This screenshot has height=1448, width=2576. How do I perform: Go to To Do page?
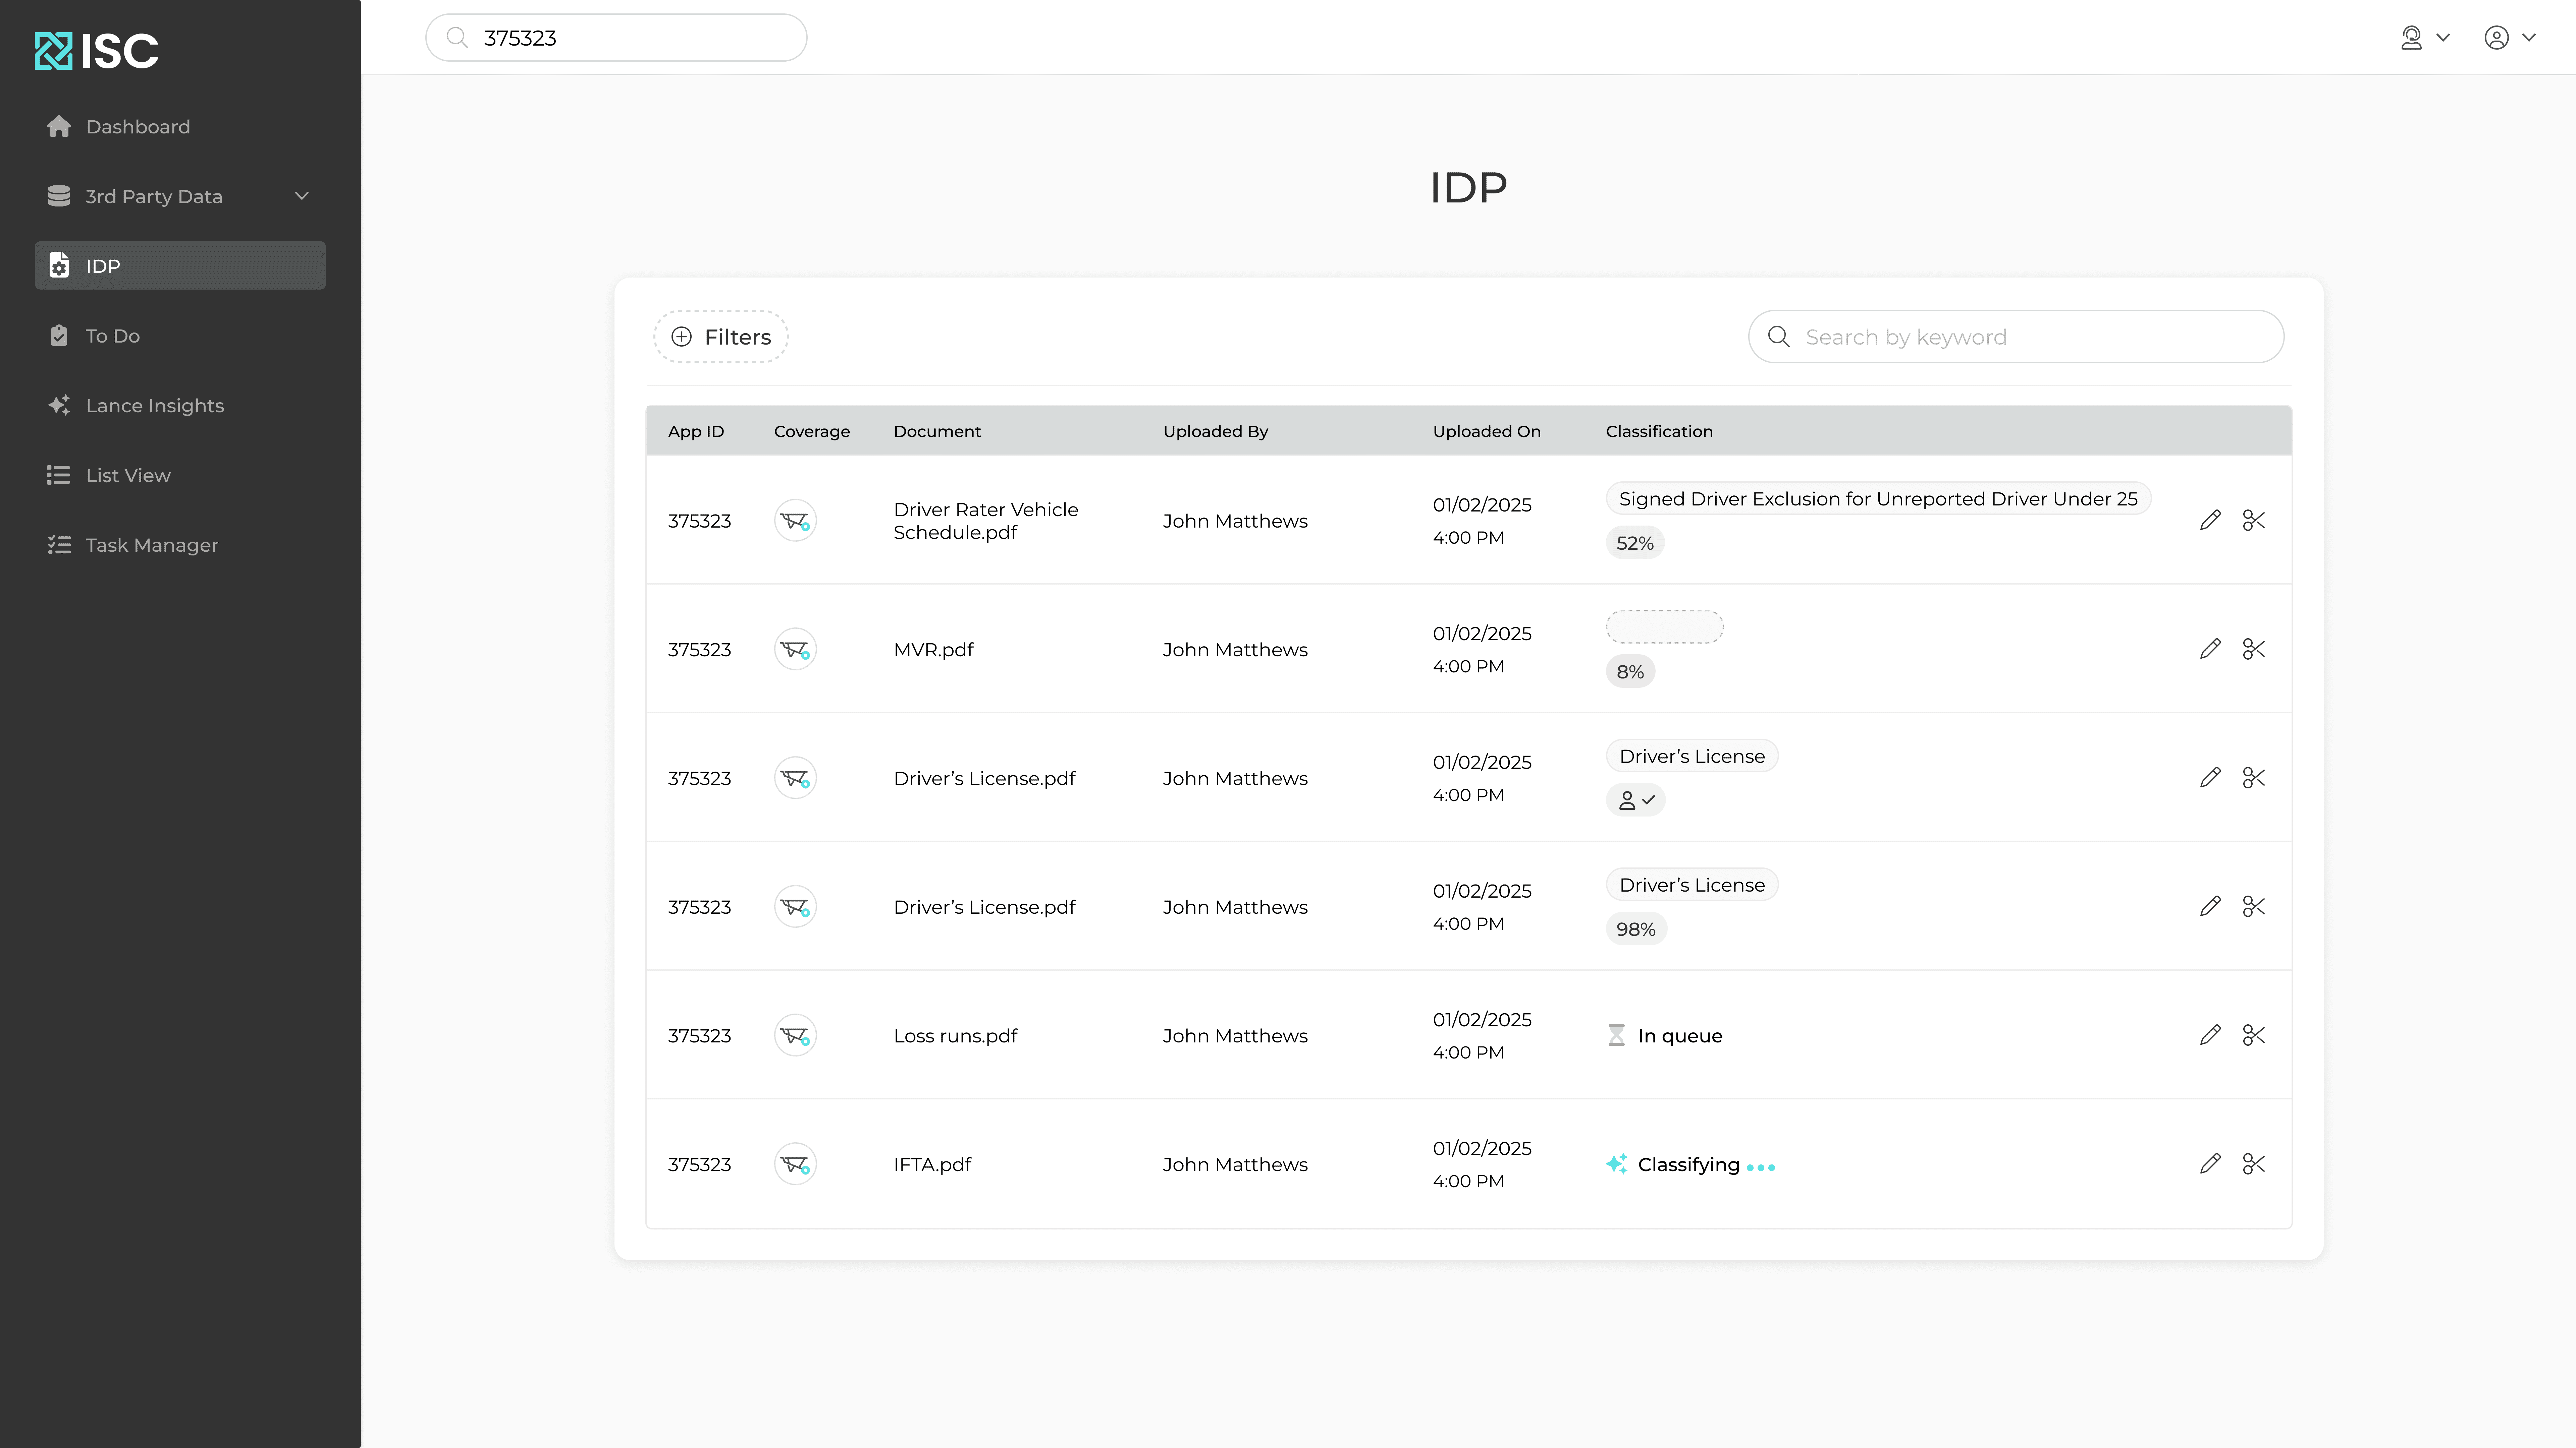tap(180, 336)
